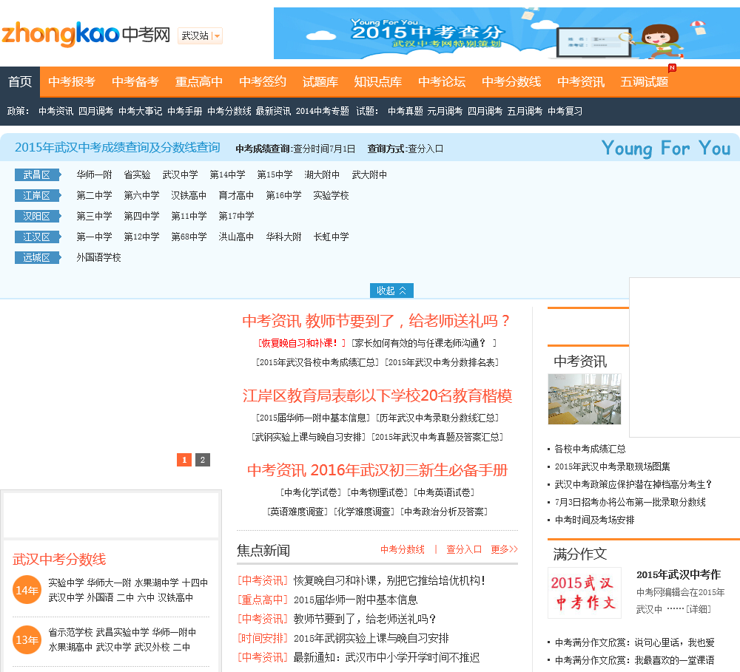Click 中考大事记 in the policy bar
This screenshot has width=740, height=672.
tap(140, 112)
